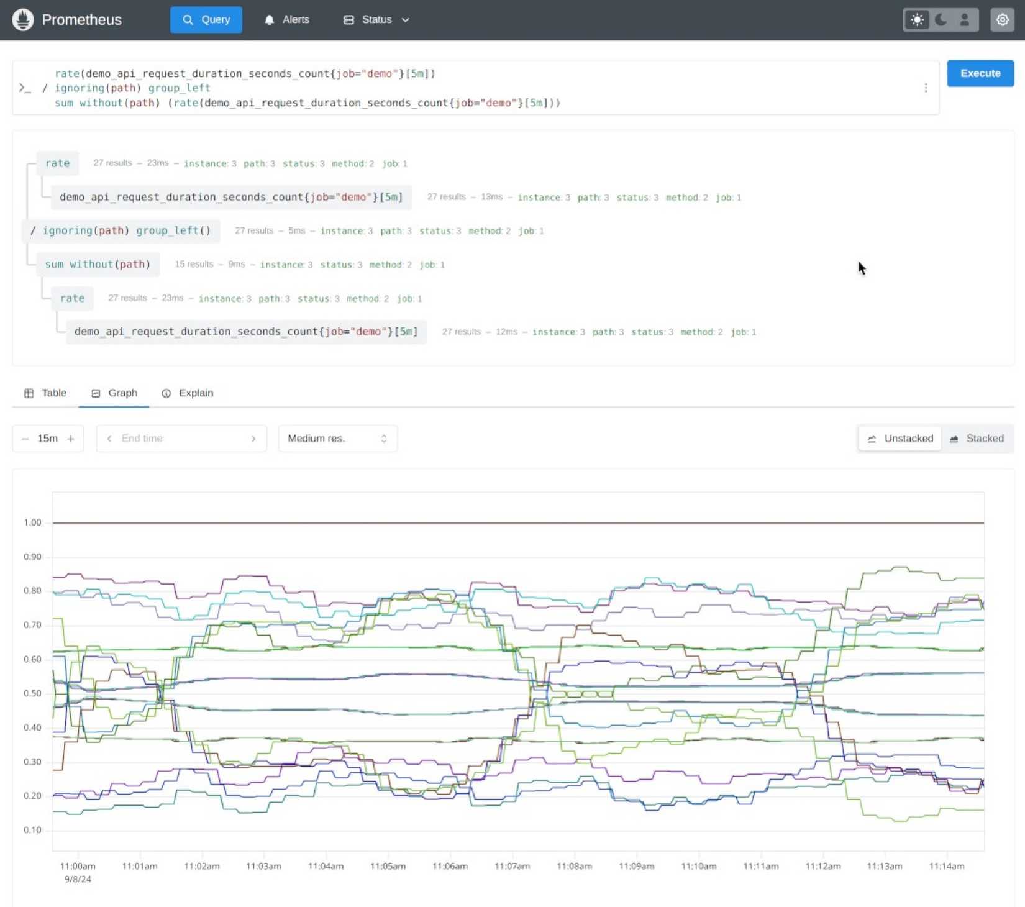Open the Medium res. resolution selector
The width and height of the screenshot is (1025, 907).
click(337, 438)
